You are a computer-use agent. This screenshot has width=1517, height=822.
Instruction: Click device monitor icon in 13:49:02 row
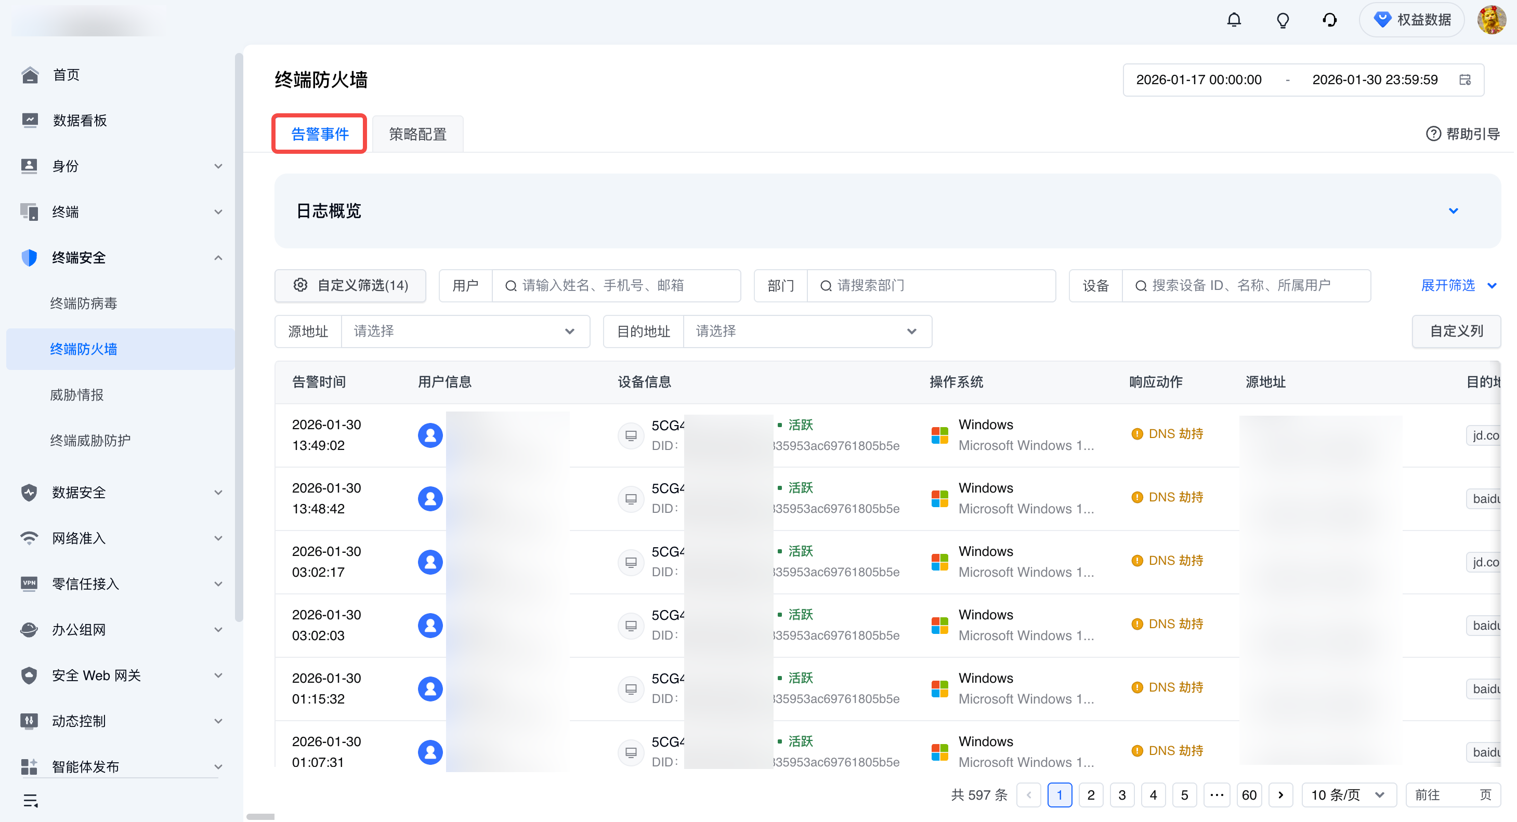pyautogui.click(x=631, y=435)
